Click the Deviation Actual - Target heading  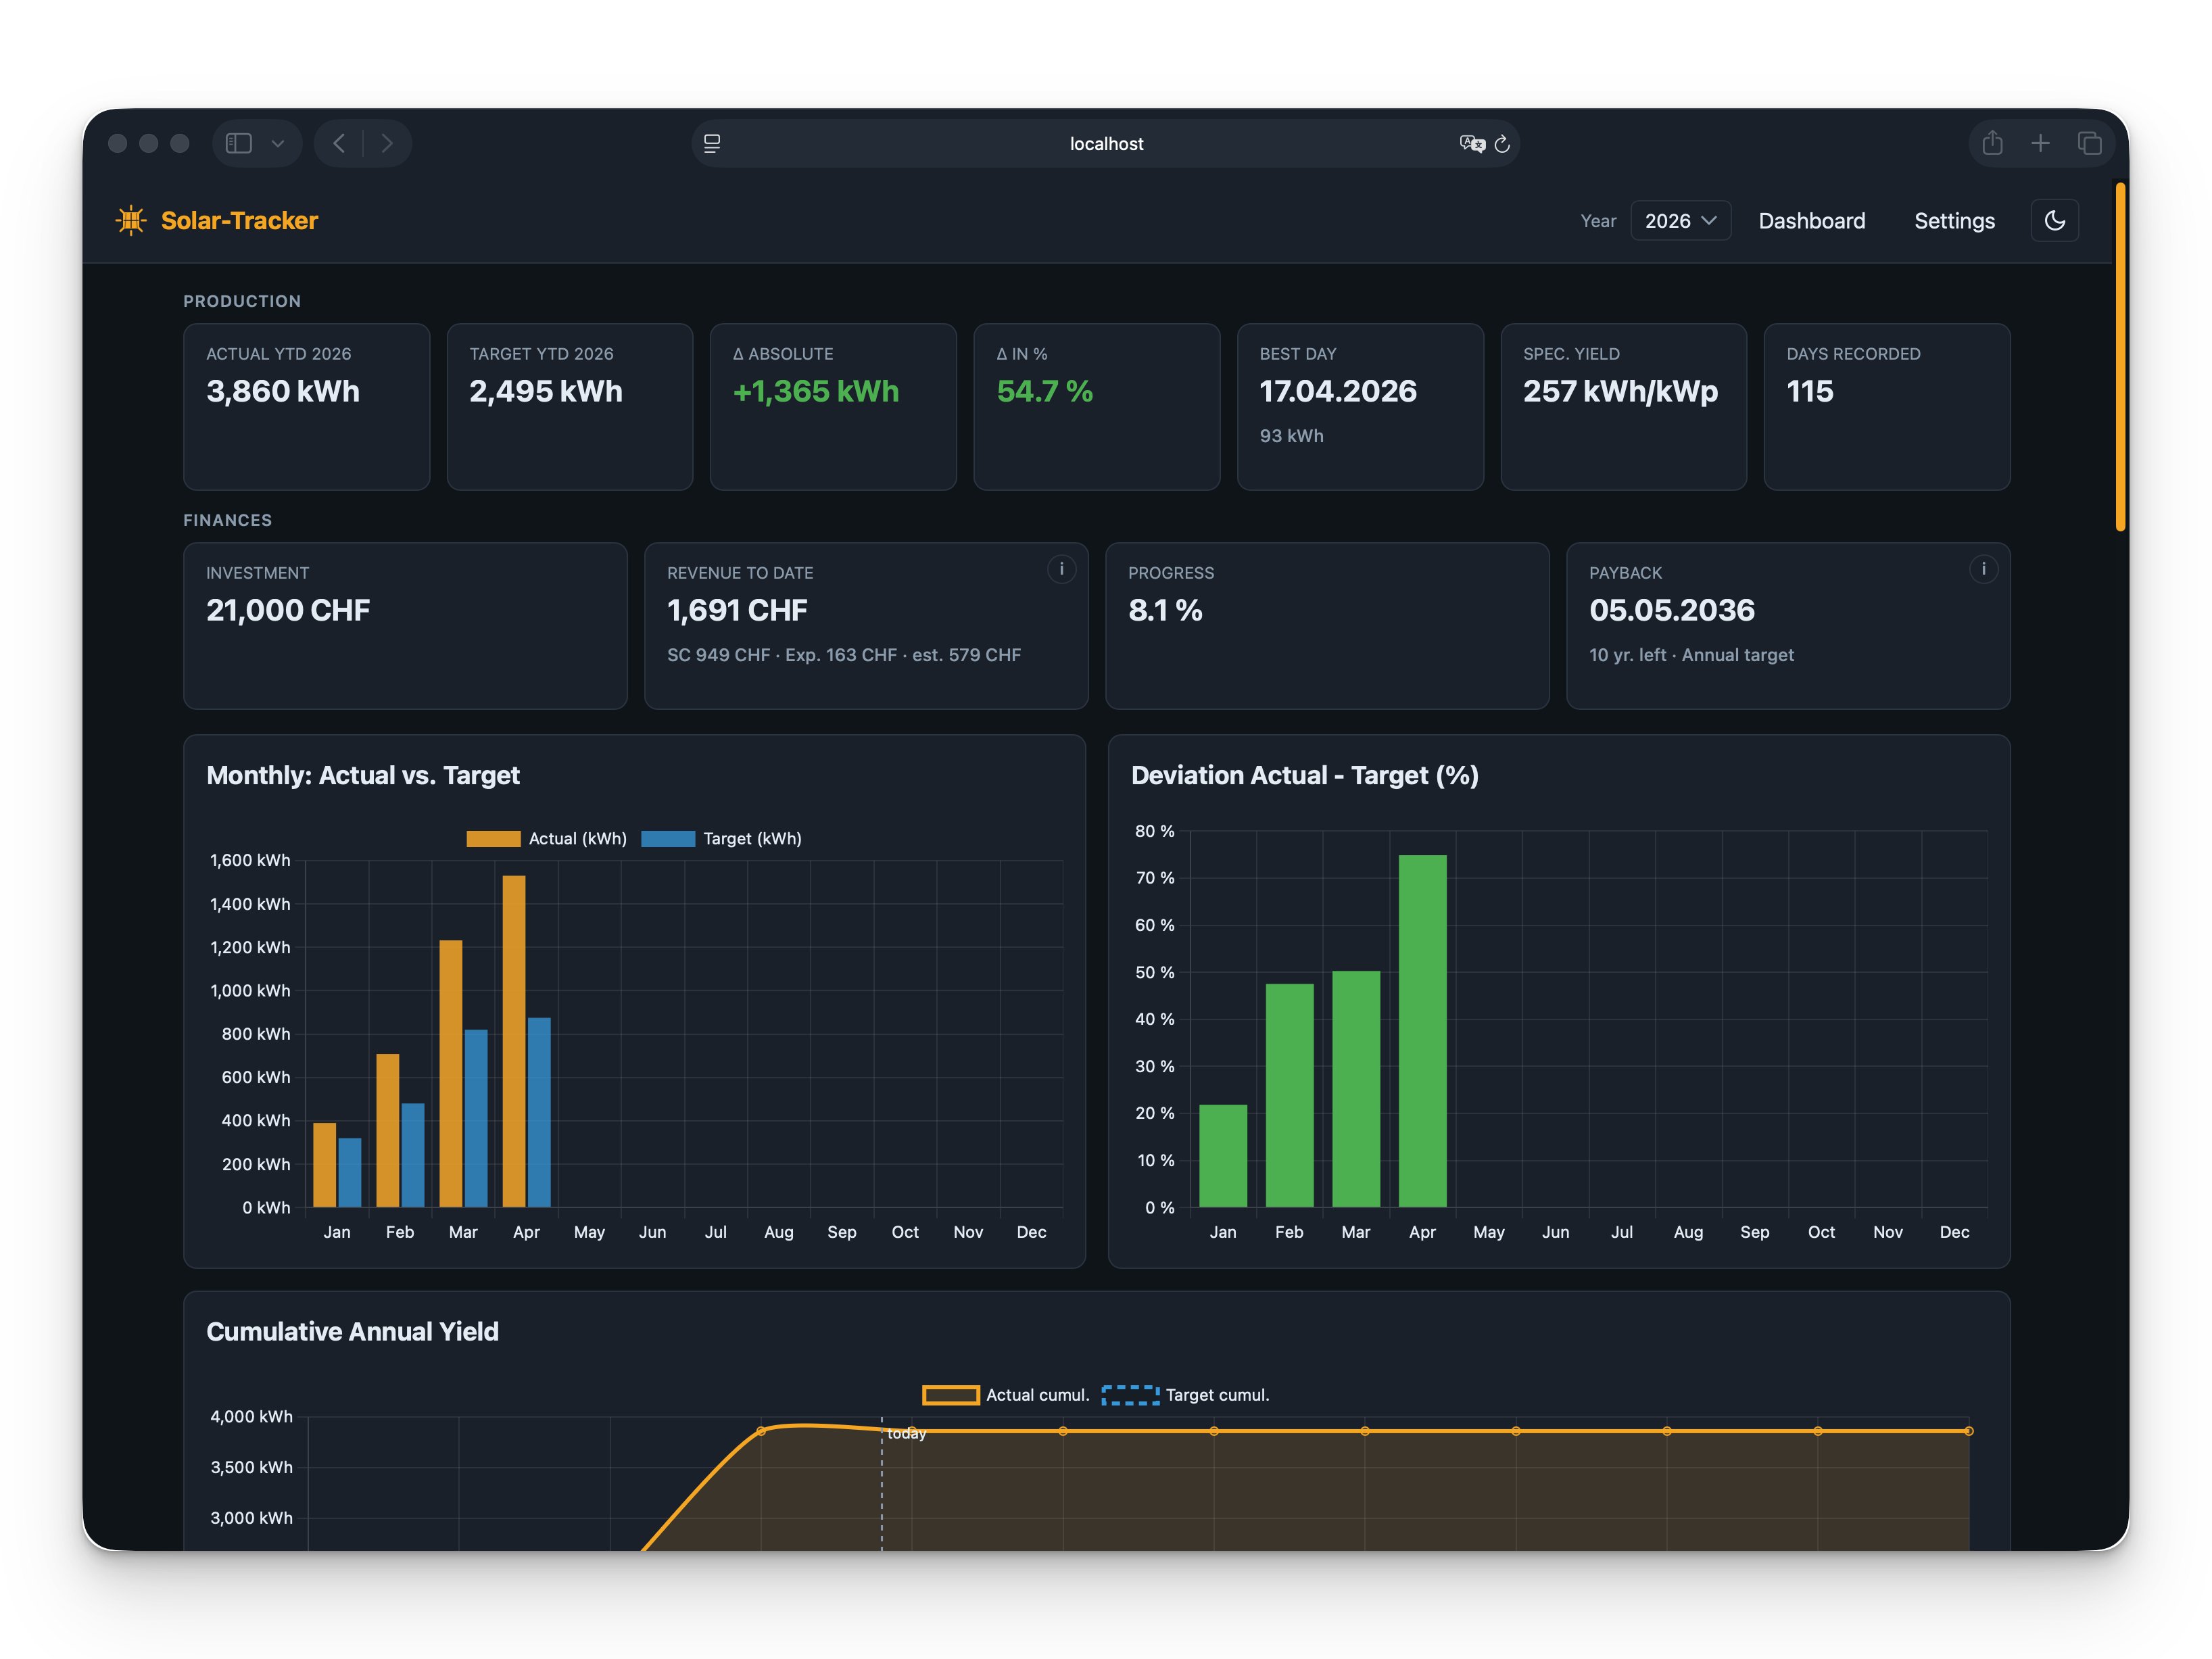[x=1304, y=776]
